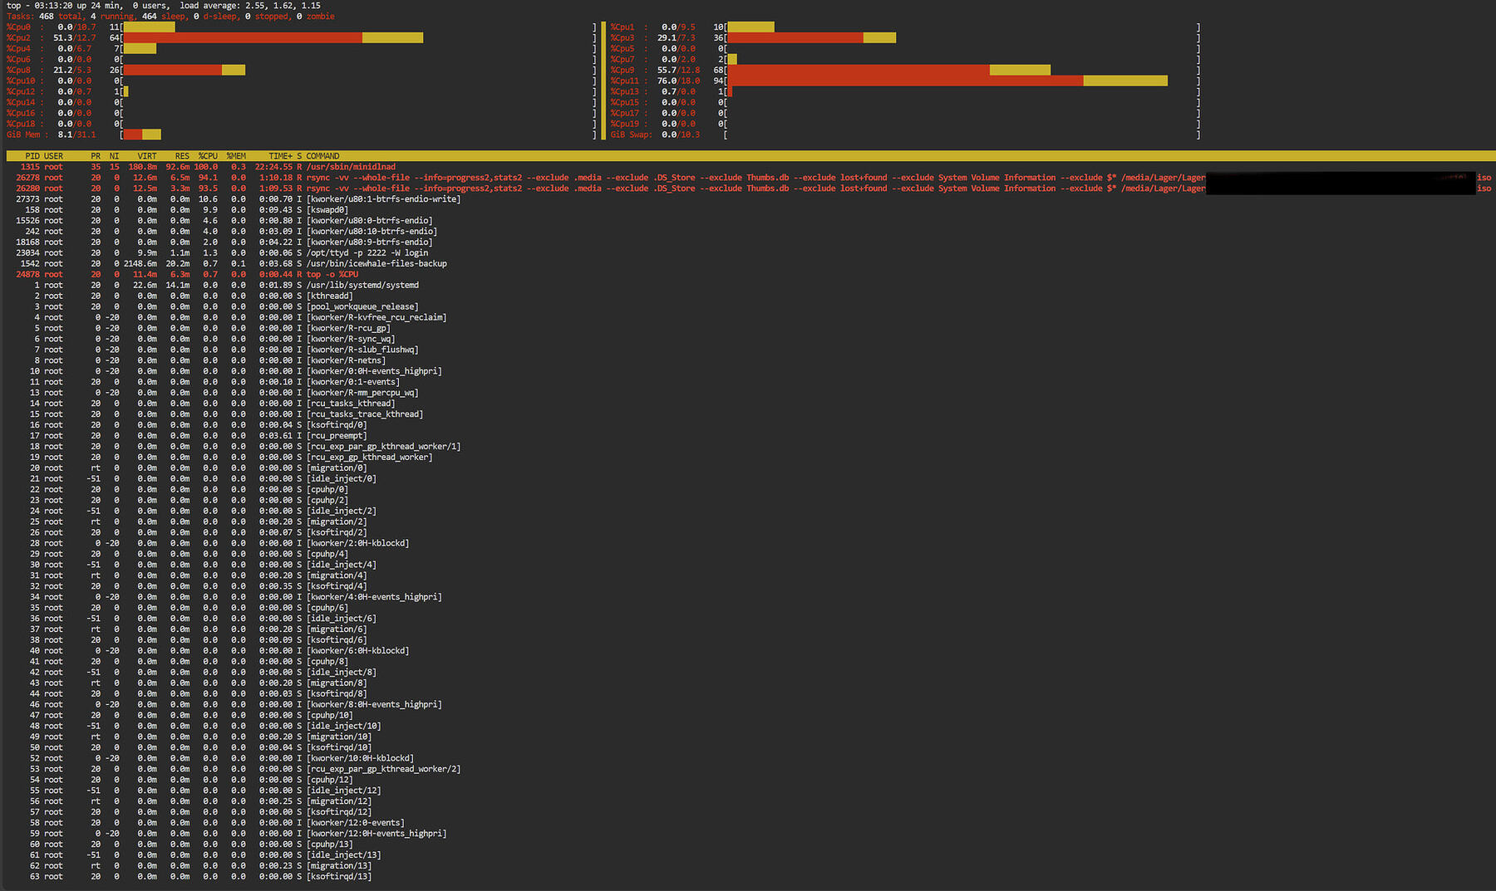Click the /opt/ttyd login process row

[x=367, y=253]
